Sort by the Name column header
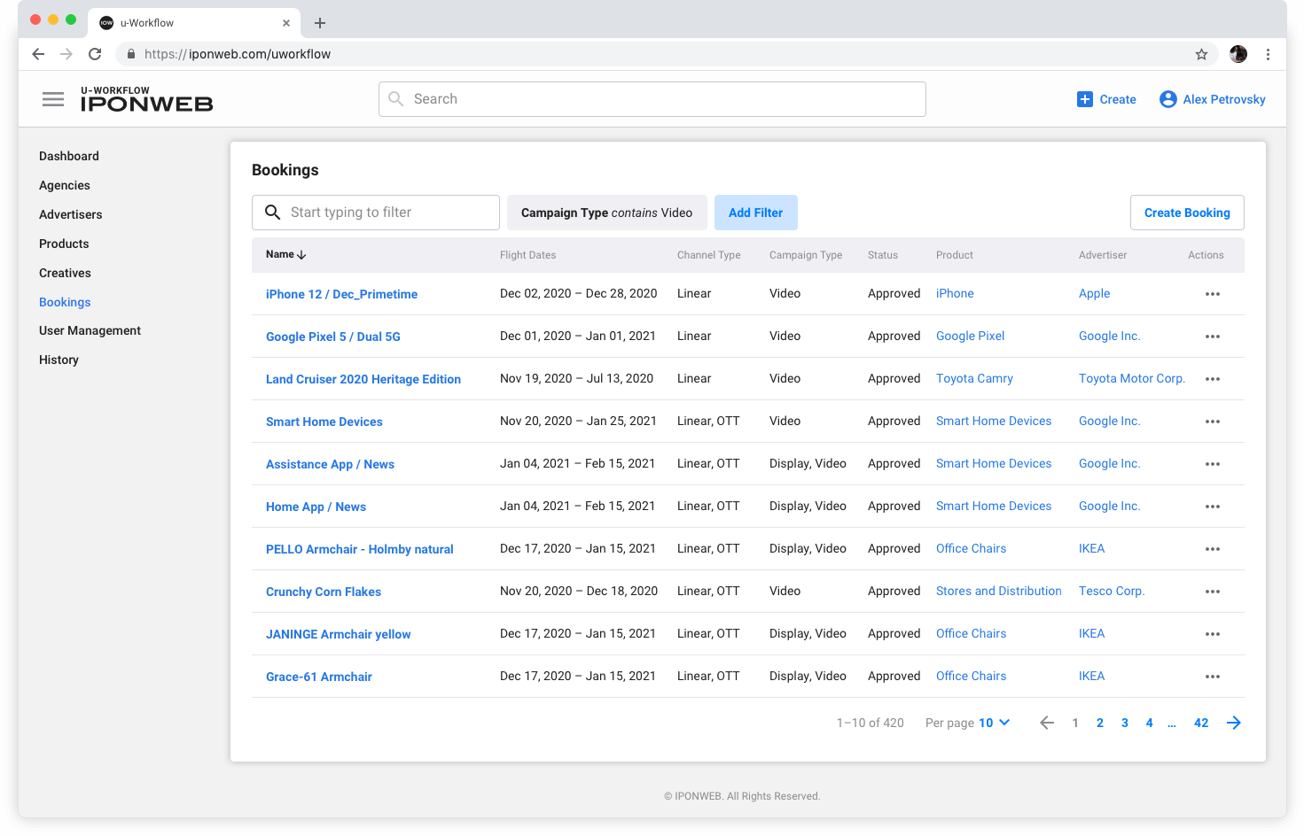 (x=285, y=254)
